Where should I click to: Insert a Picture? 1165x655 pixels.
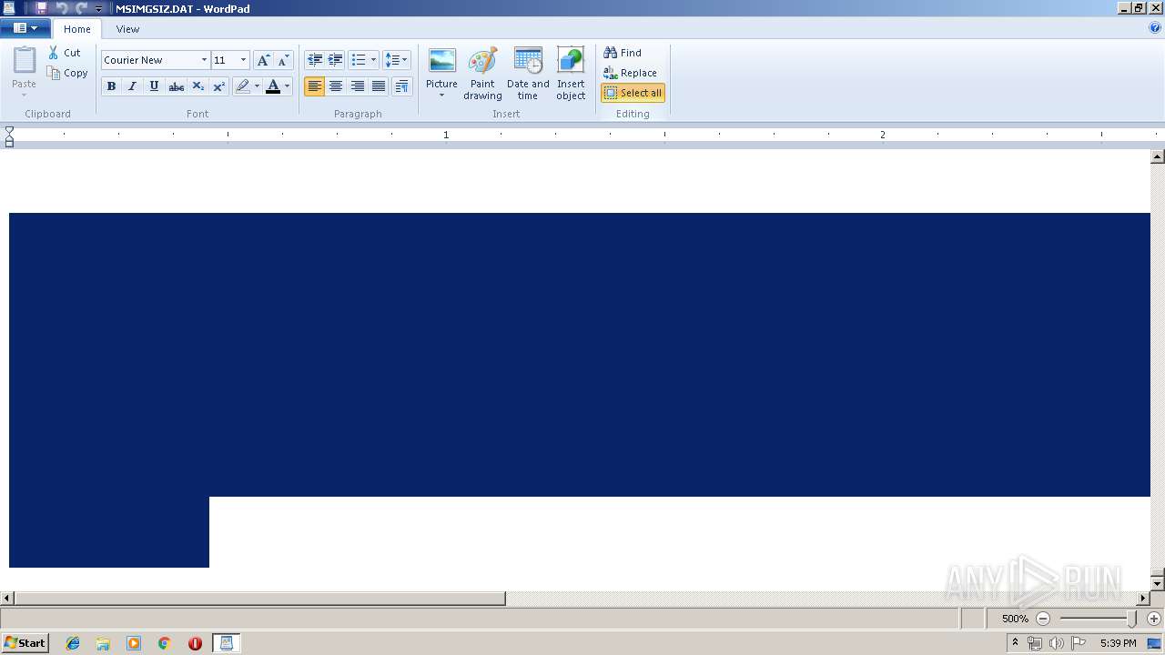point(442,61)
